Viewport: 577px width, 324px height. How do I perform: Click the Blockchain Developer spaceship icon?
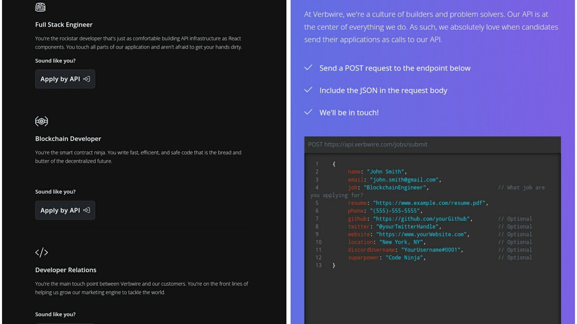pyautogui.click(x=41, y=121)
